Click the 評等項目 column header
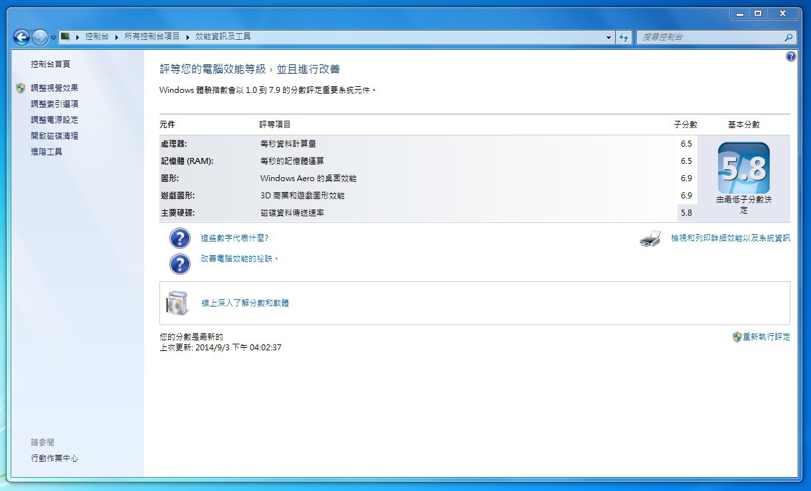811x491 pixels. [x=275, y=125]
